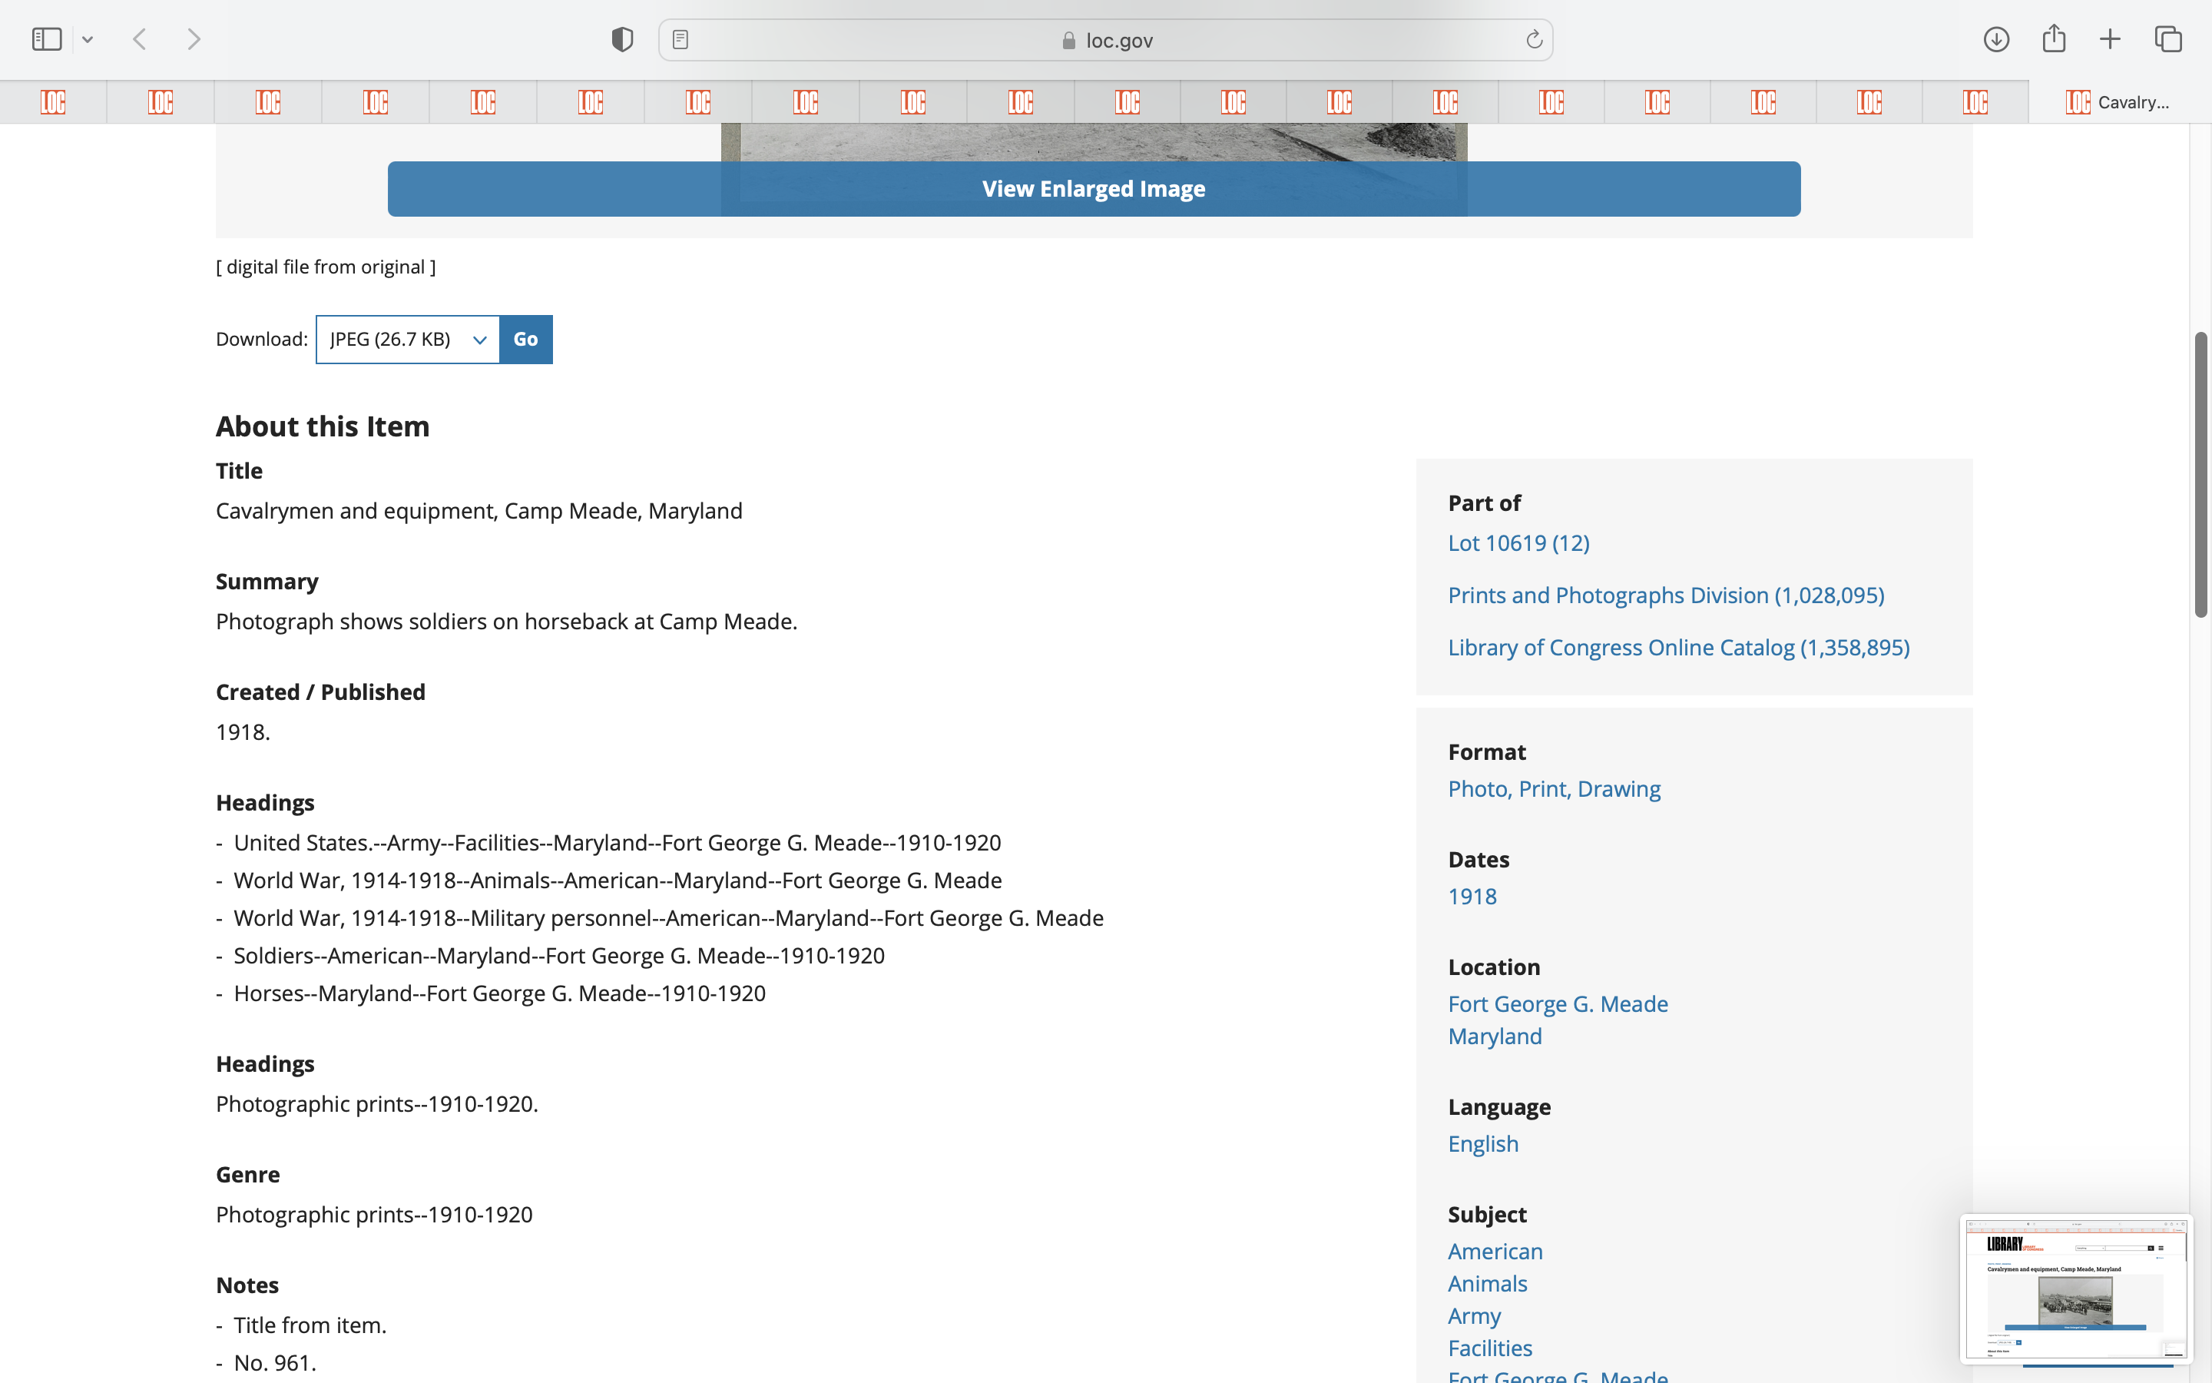Show the tab overview
Image resolution: width=2212 pixels, height=1383 pixels.
coord(2168,39)
